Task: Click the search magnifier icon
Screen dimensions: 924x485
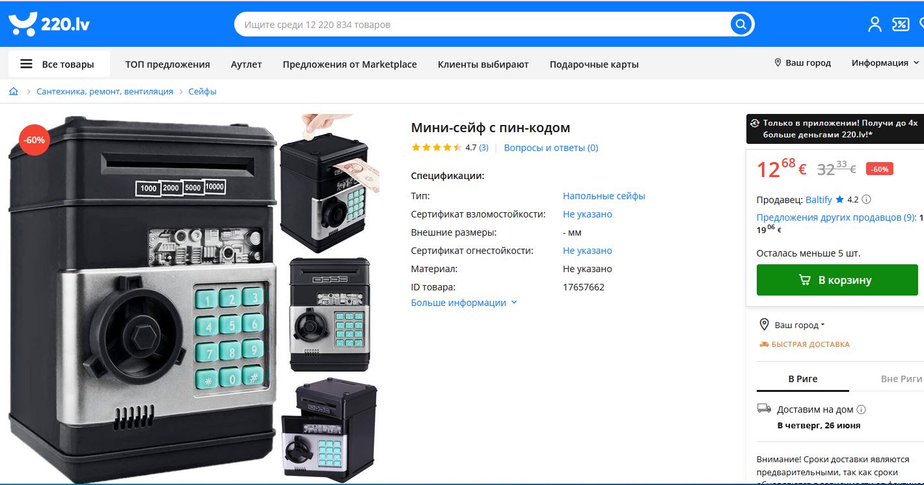Action: [x=741, y=25]
